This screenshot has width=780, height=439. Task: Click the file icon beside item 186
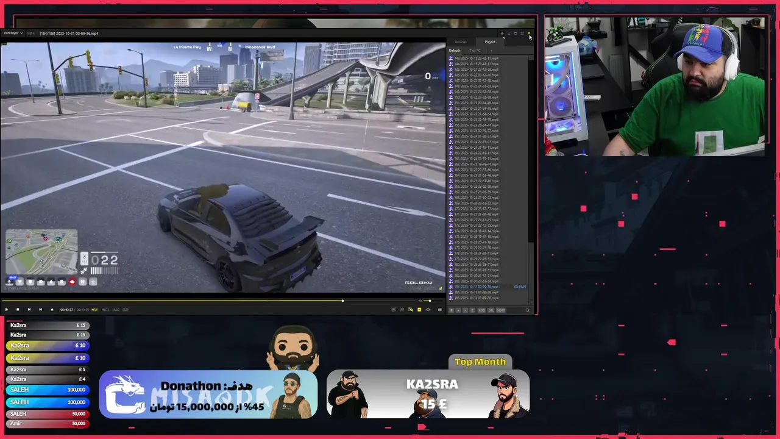click(x=451, y=298)
